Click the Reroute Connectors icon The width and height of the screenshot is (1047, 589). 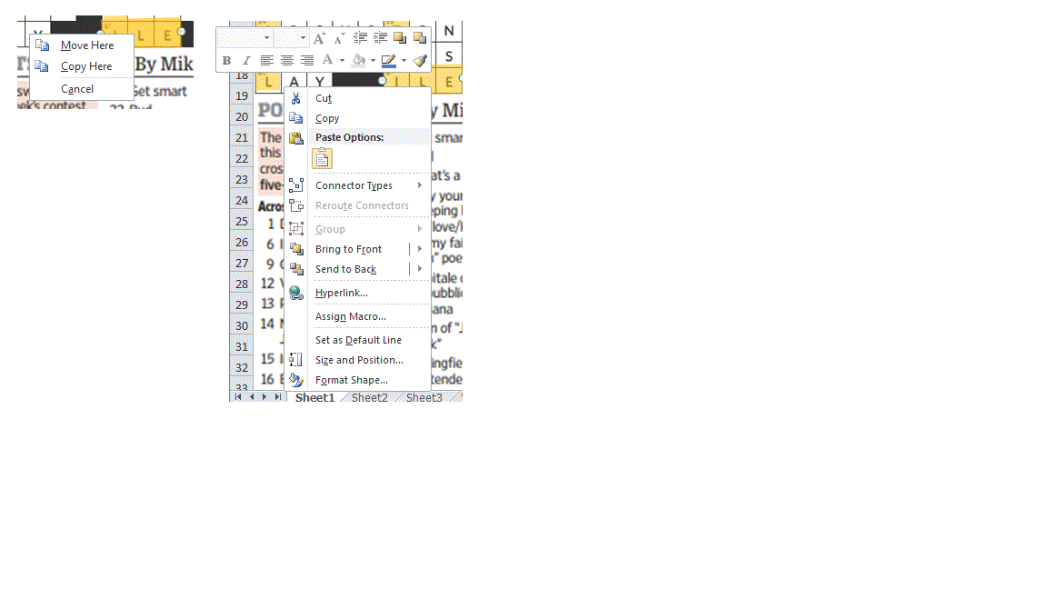coord(295,205)
